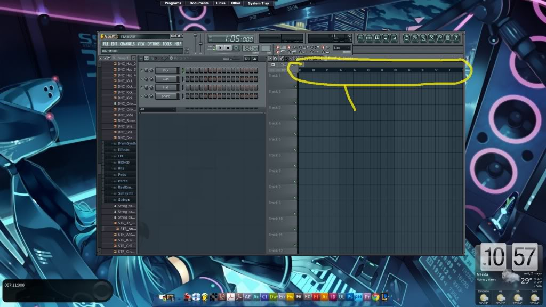Viewport: 546px width, 307px height.
Task: Click the Stop button in transport
Action: tap(228, 48)
